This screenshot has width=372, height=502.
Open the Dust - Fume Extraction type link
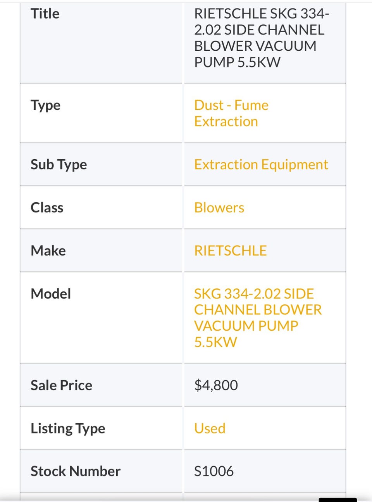231,113
